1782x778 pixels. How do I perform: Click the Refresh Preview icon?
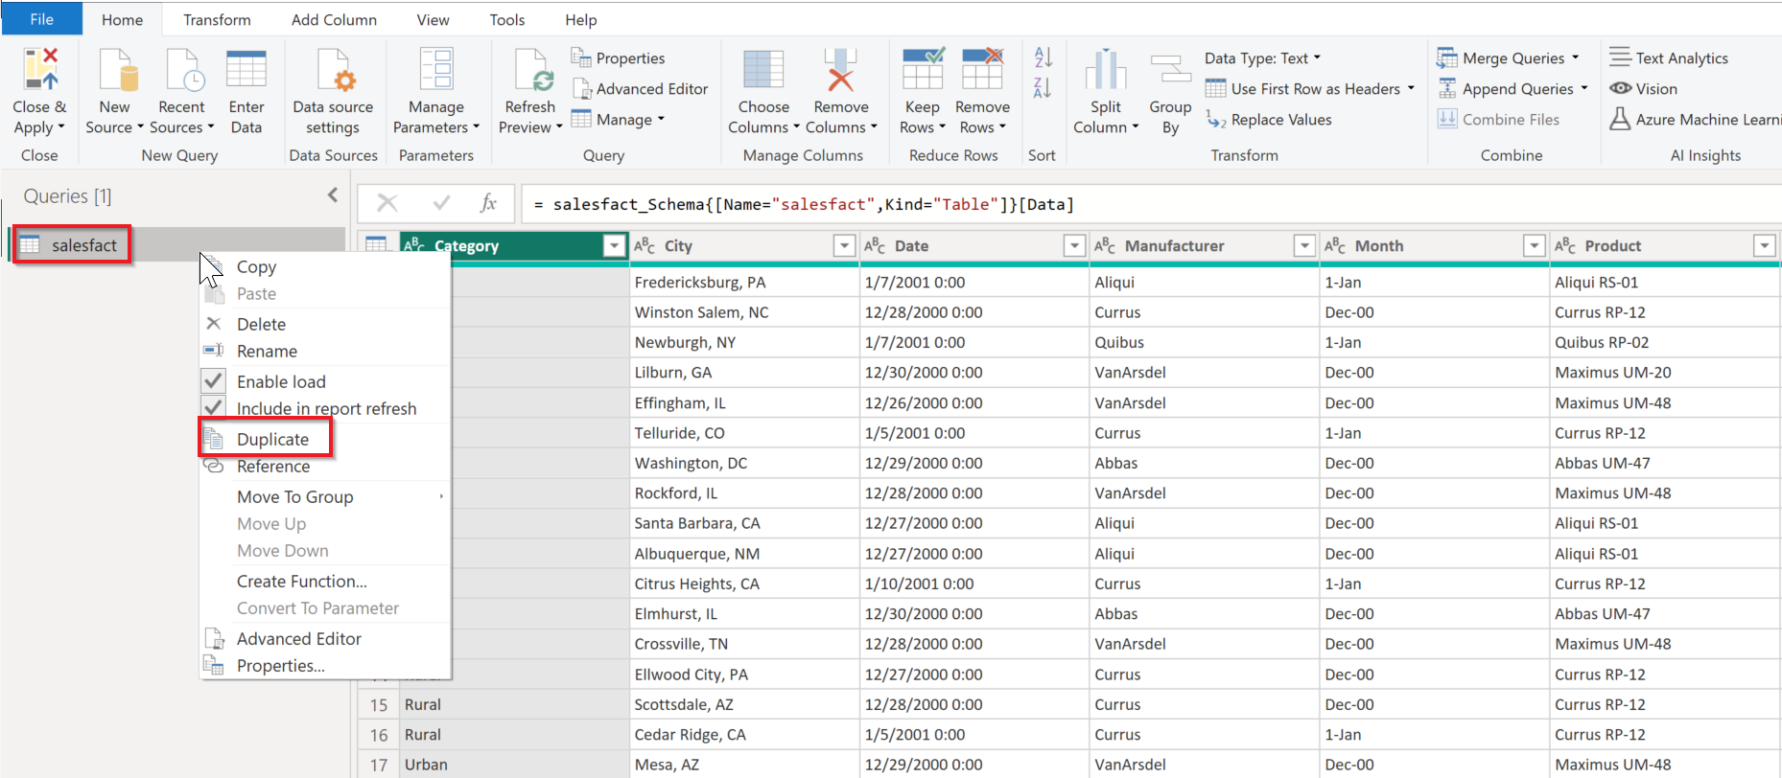click(x=529, y=70)
